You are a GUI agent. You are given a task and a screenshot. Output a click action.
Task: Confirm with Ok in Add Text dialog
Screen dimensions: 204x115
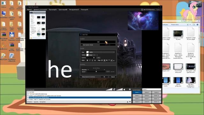104,77
